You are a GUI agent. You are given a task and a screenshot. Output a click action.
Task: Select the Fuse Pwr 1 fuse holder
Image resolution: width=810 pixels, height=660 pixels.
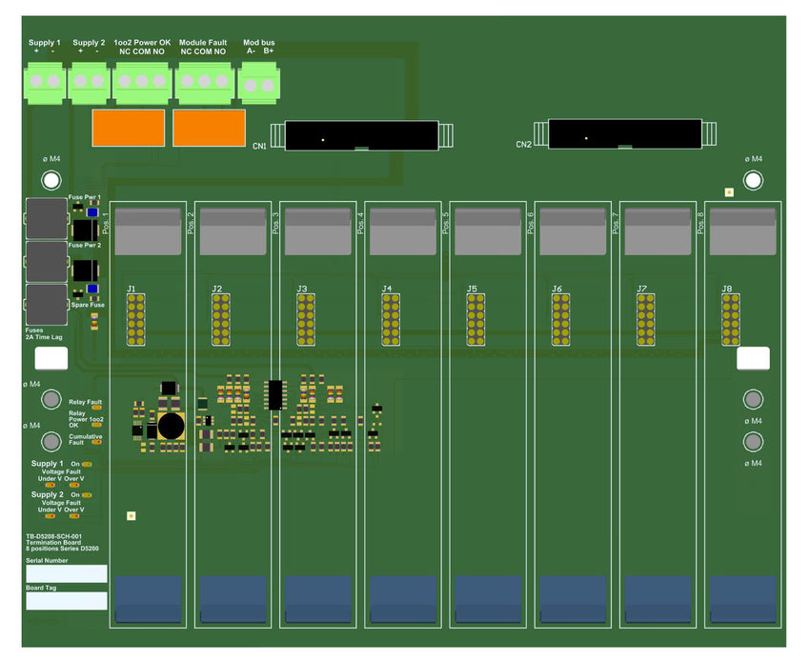pyautogui.click(x=45, y=219)
